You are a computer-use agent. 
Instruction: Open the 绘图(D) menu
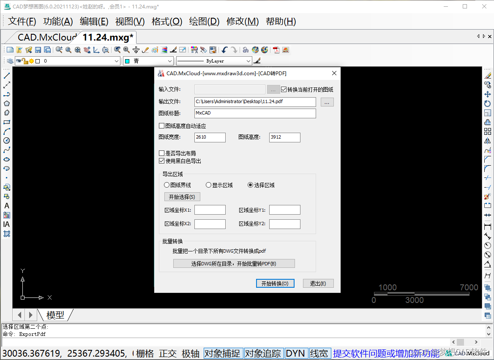point(204,21)
